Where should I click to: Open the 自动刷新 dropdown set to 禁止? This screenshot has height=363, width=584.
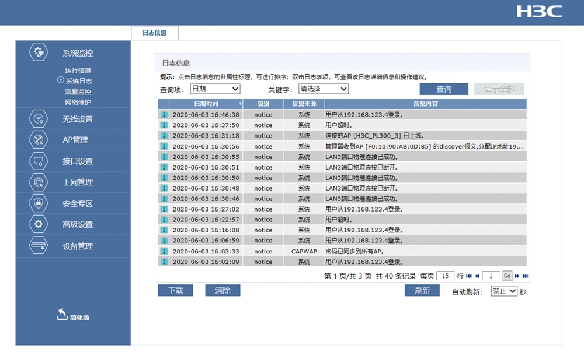point(504,291)
